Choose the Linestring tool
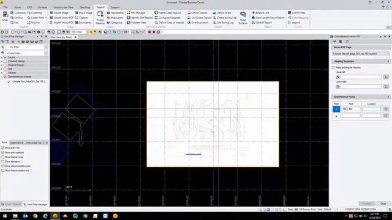 coord(34,13)
